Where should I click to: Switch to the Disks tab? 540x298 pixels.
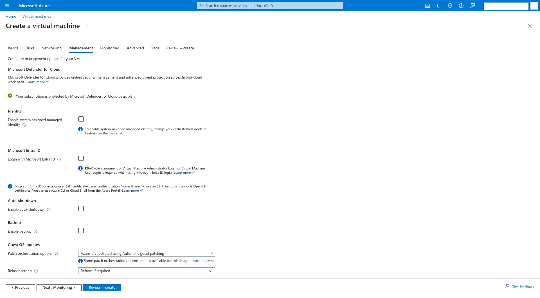click(30, 48)
